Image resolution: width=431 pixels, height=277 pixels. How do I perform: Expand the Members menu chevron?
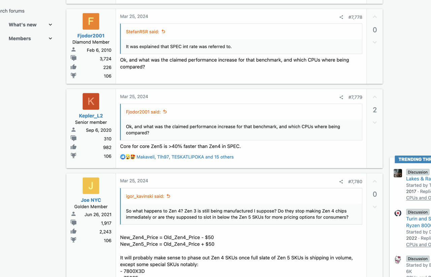click(50, 38)
